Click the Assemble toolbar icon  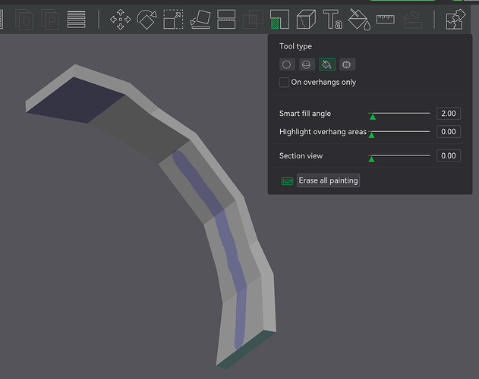point(412,20)
